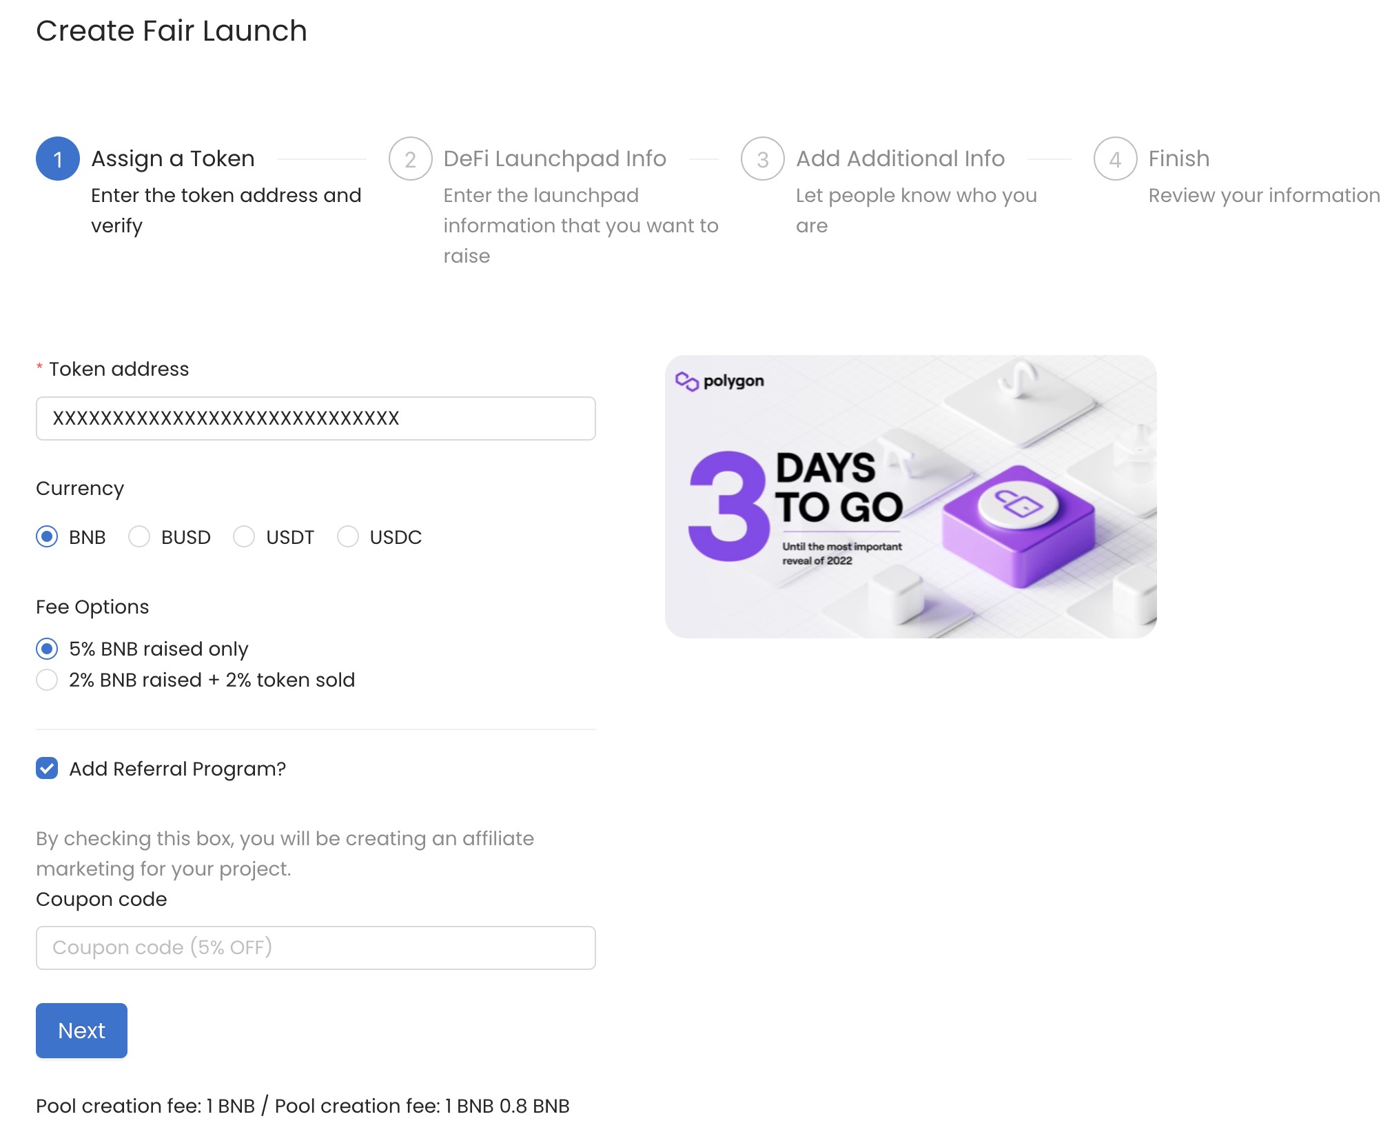
Task: Focus the Coupon code input field
Action: coord(316,948)
